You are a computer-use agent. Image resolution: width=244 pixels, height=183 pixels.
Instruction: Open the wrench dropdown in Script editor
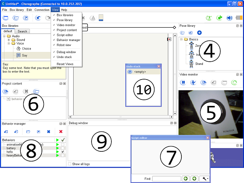(205, 178)
